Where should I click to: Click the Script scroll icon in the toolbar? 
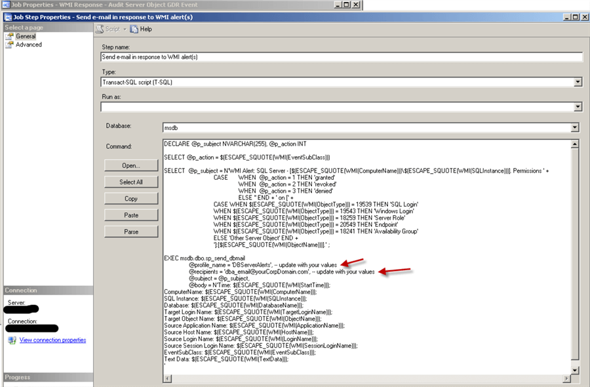(100, 29)
